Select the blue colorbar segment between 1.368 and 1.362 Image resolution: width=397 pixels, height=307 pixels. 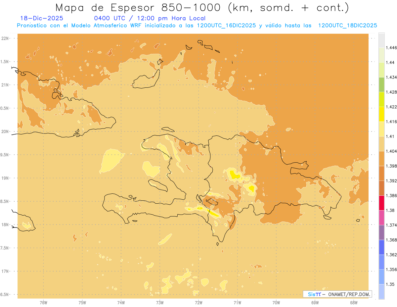click(x=381, y=247)
